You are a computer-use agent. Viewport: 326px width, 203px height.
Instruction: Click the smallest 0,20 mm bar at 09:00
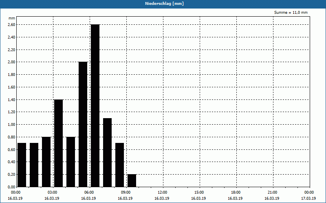pos(132,181)
